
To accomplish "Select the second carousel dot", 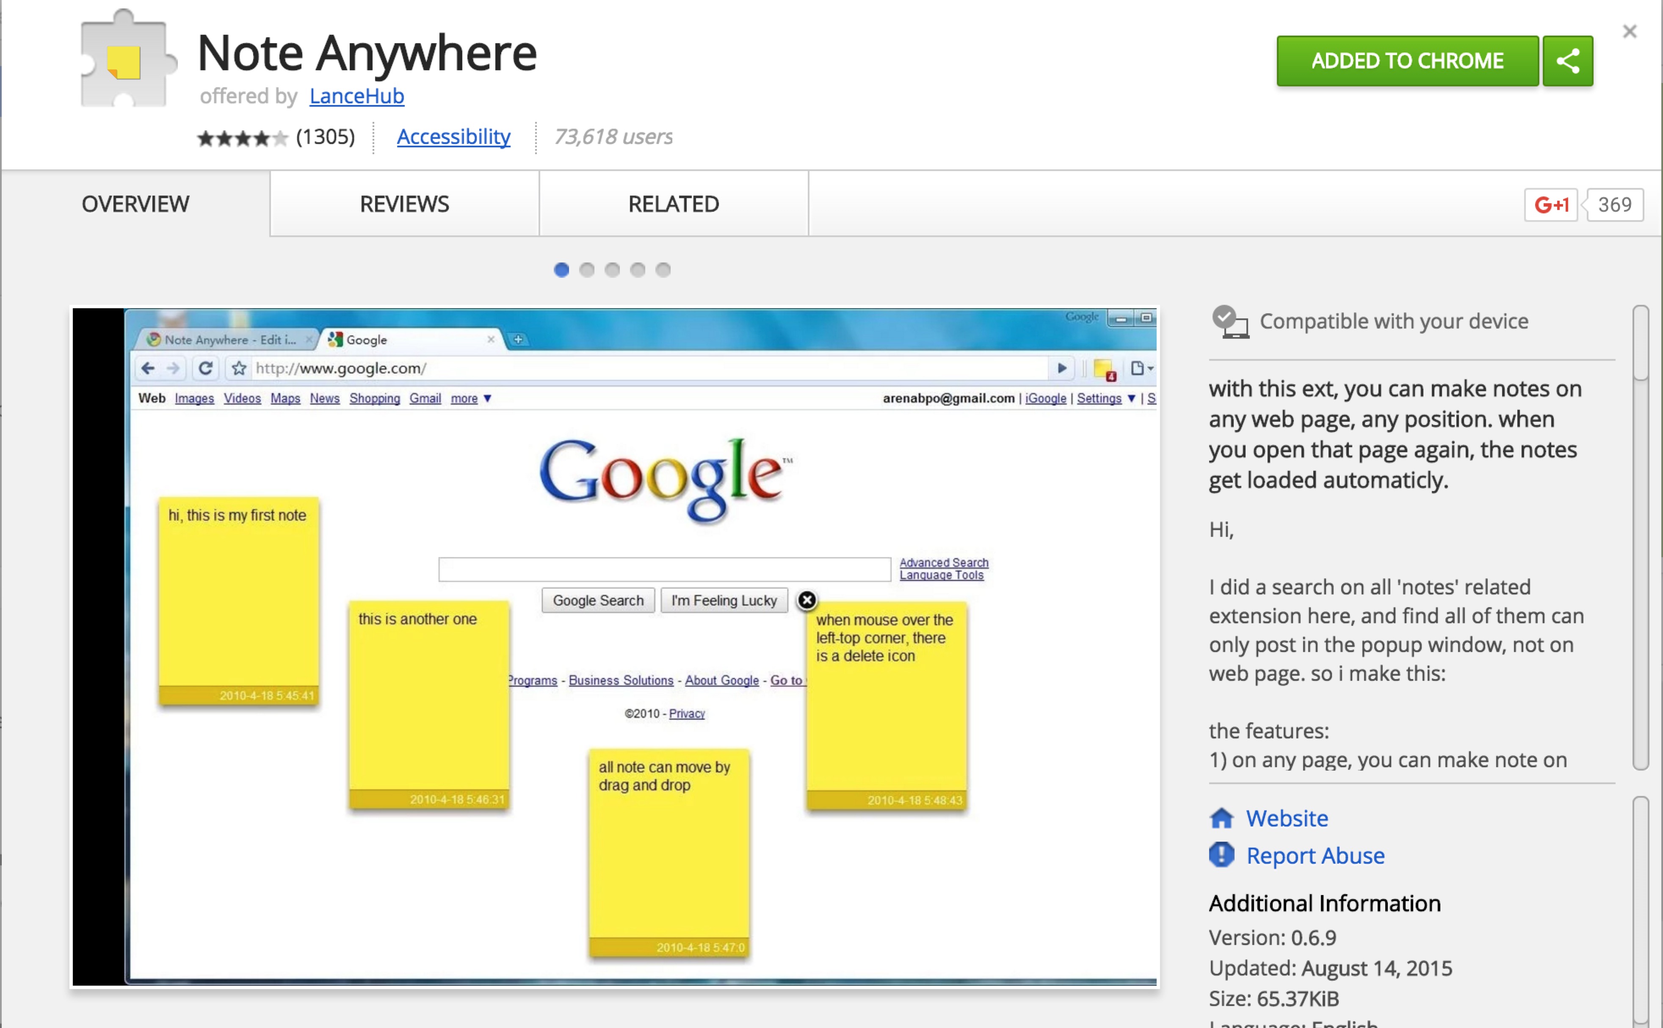I will 587,270.
